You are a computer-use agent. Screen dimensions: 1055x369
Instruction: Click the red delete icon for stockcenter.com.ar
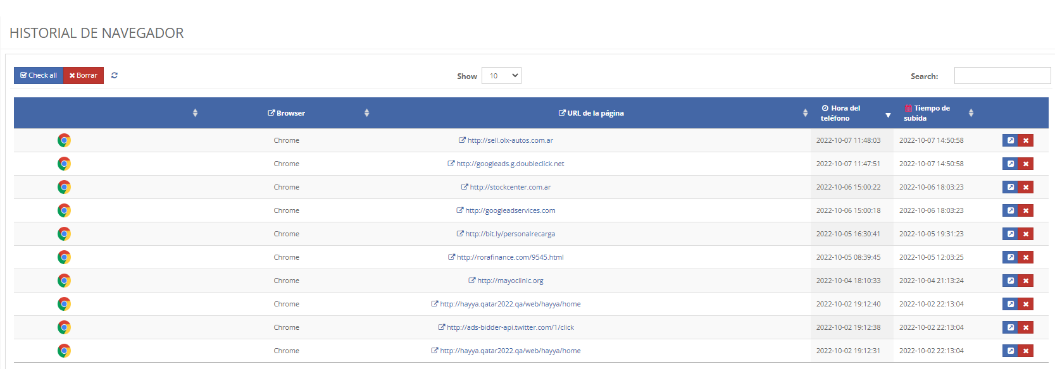[x=1025, y=187]
